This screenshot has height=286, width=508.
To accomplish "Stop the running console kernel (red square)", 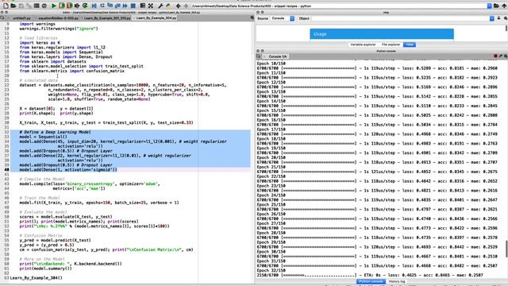I will (495, 56).
